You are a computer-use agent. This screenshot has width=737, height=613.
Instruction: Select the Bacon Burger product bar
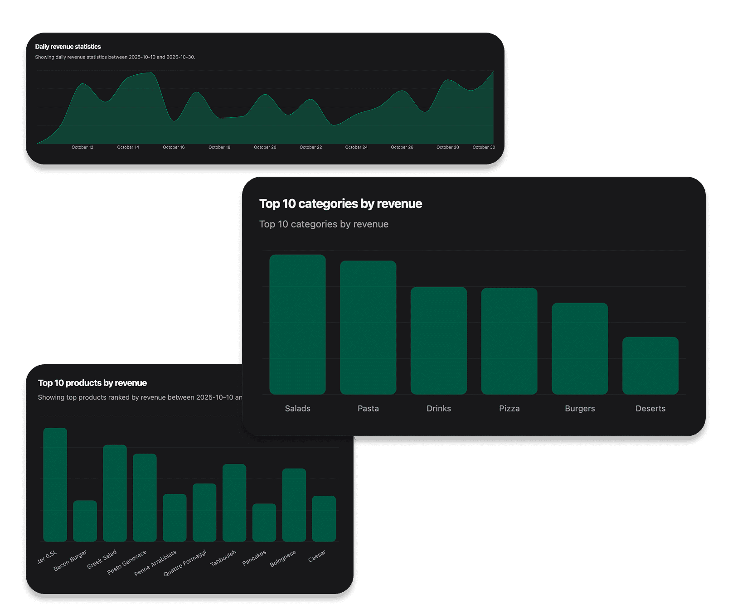[x=85, y=521]
